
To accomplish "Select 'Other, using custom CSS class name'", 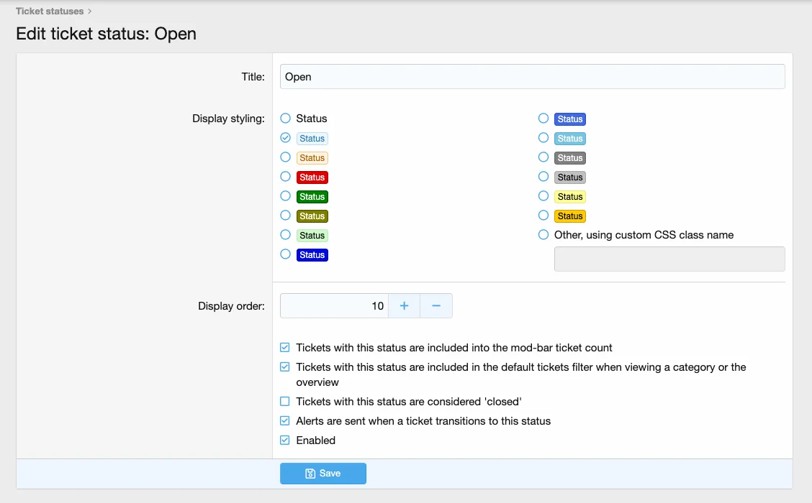I will click(543, 235).
